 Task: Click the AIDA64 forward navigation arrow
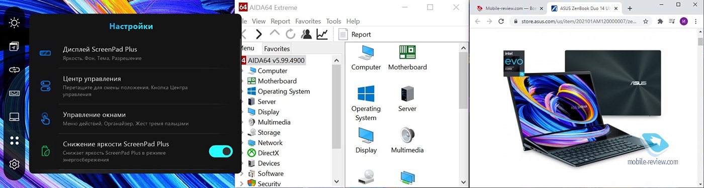(x=258, y=34)
